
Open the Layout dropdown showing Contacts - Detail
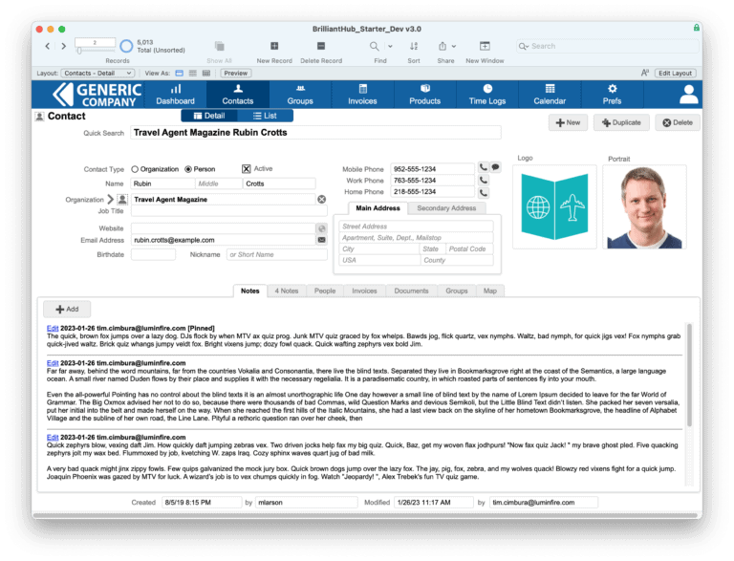point(97,73)
